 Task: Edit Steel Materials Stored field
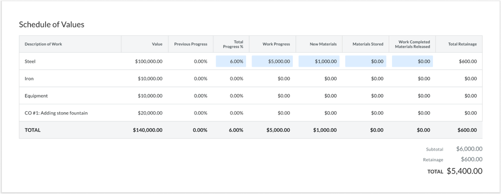click(x=365, y=61)
